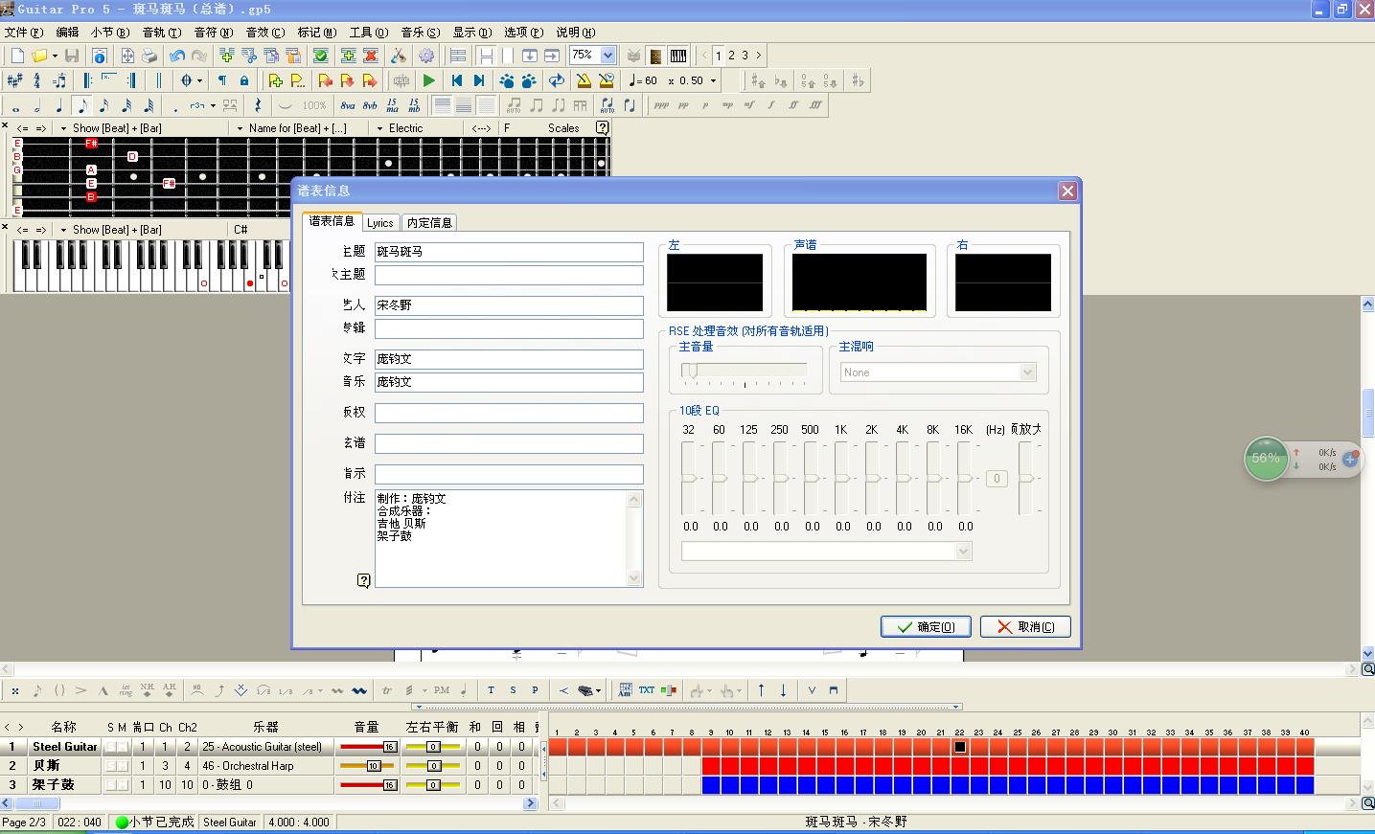Open the 文件 menu
1375x834 pixels.
pyautogui.click(x=23, y=32)
